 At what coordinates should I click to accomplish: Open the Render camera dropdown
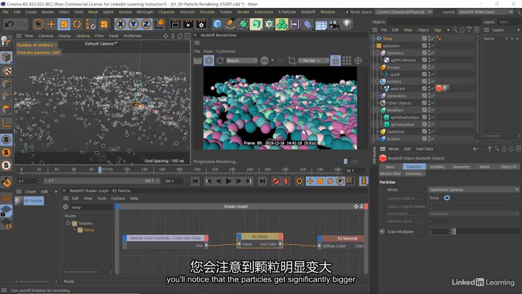pos(314,61)
